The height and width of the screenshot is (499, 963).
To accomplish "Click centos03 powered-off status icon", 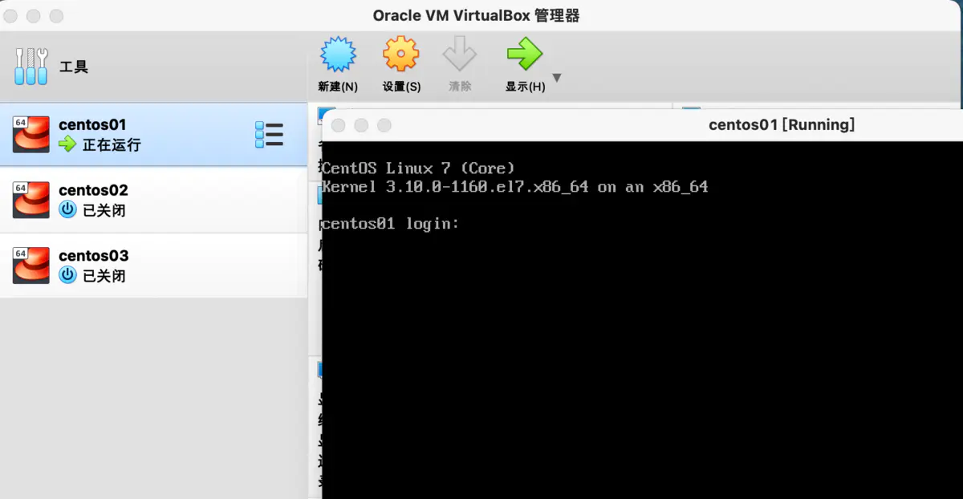I will click(67, 276).
